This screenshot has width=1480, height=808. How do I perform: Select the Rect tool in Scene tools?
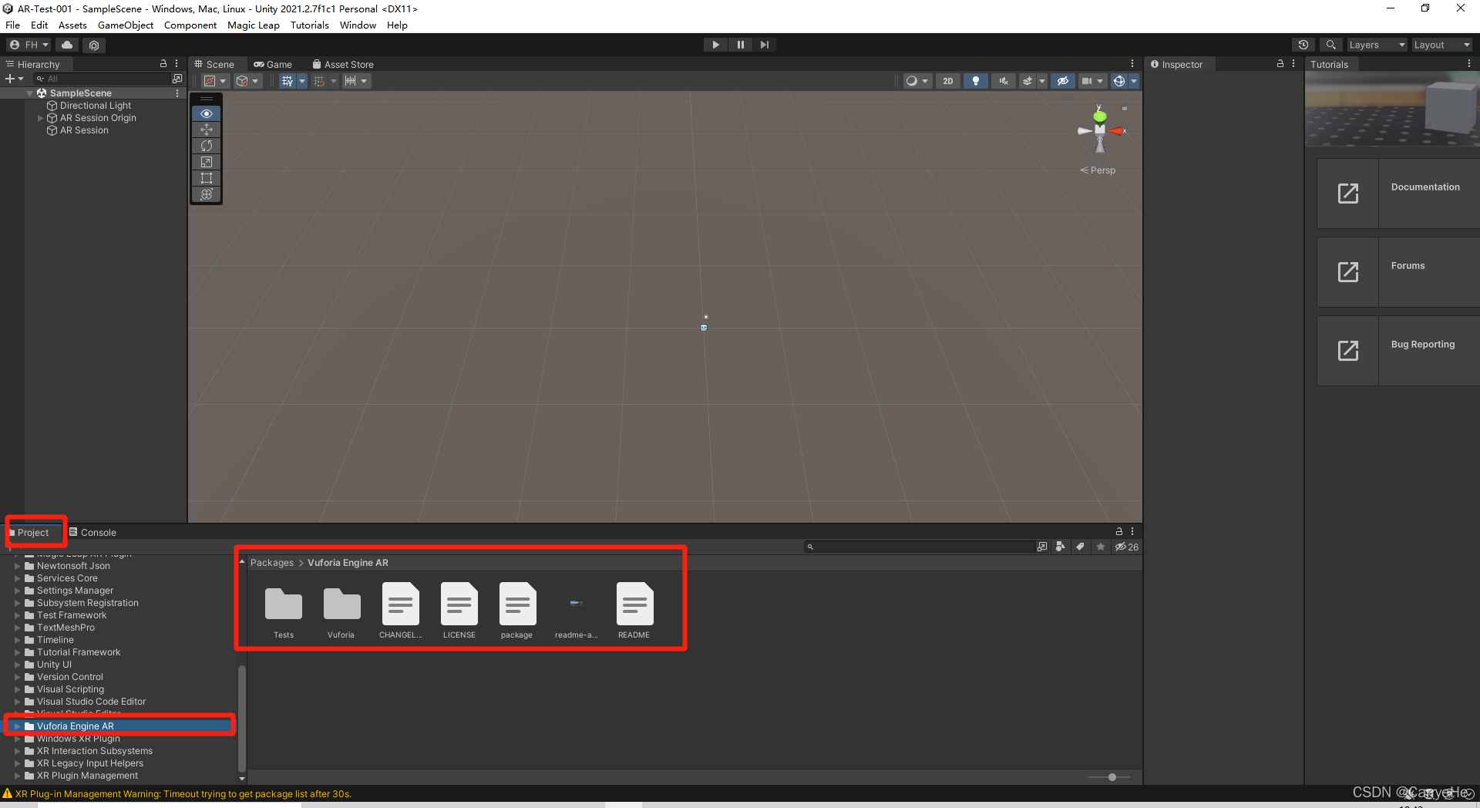pos(207,178)
